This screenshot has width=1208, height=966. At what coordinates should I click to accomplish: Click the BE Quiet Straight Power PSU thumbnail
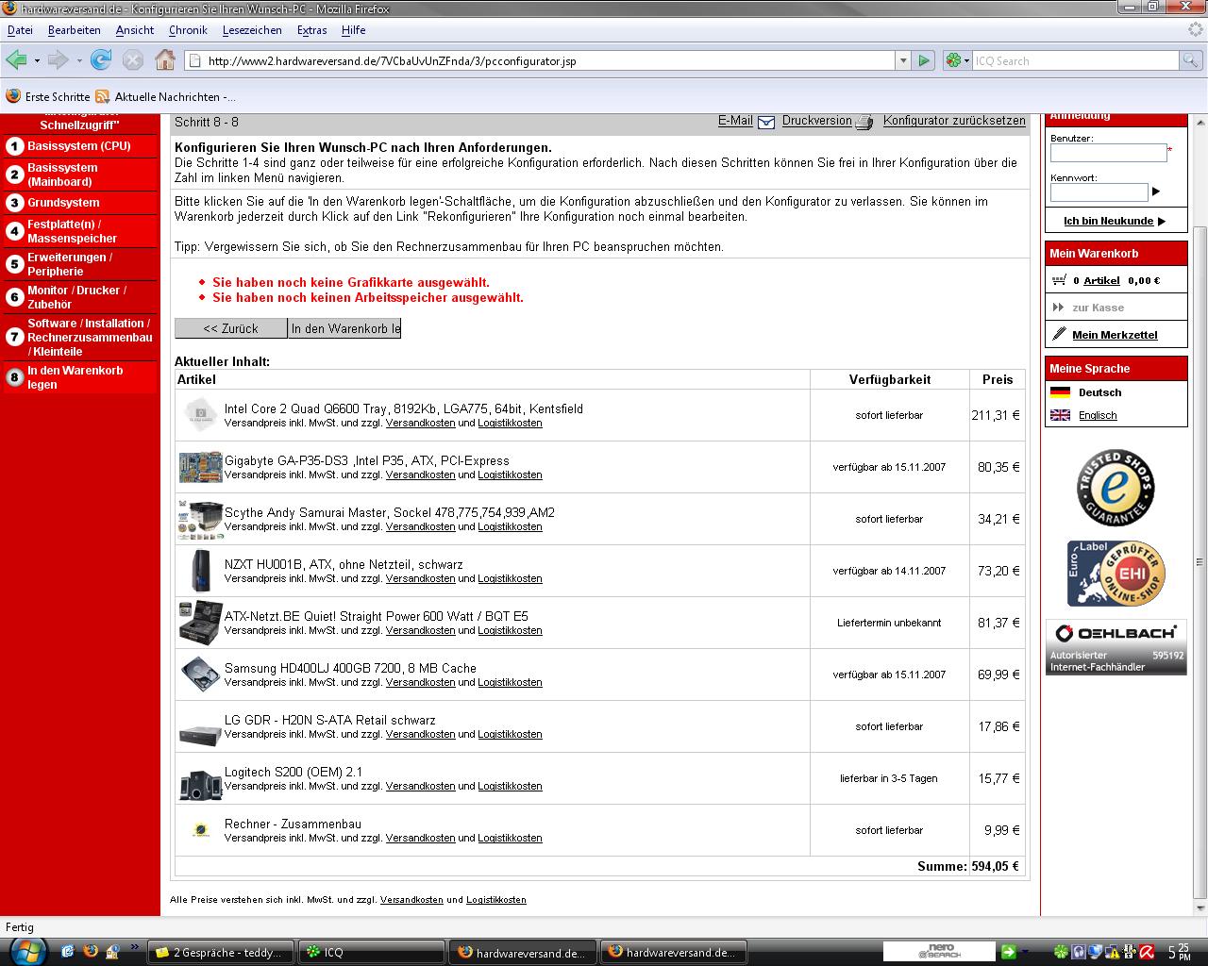coord(200,623)
